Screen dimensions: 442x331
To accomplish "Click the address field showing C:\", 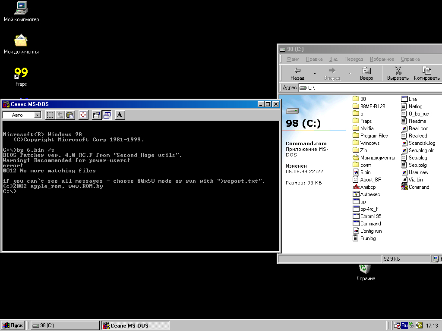I will click(370, 88).
